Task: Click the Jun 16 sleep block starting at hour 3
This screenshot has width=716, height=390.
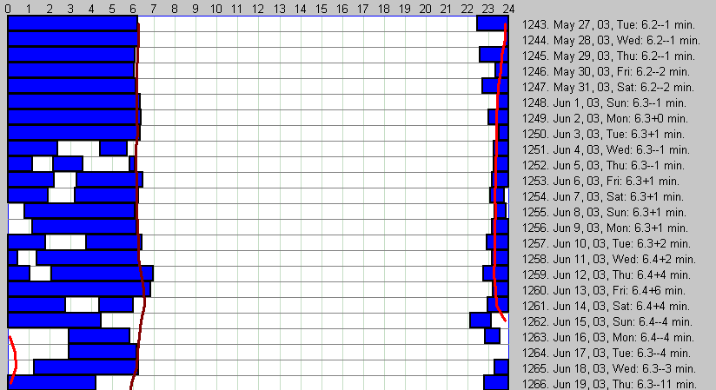Action: 98,336
